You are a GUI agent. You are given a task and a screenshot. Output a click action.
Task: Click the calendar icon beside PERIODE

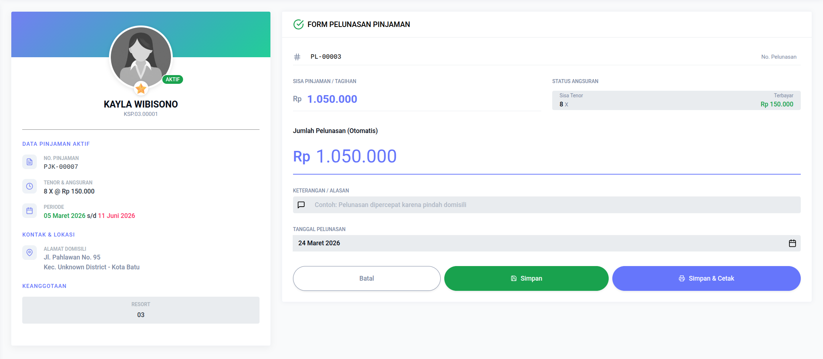30,211
